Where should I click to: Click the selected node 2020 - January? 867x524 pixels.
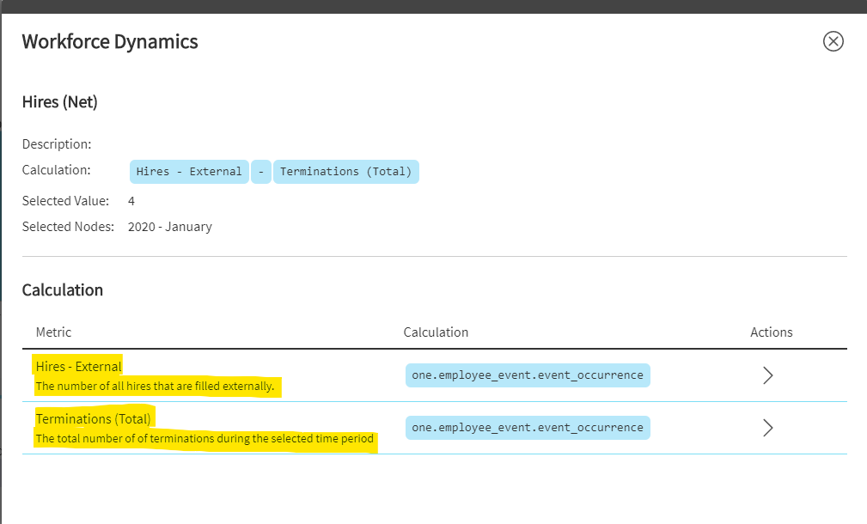pos(170,228)
